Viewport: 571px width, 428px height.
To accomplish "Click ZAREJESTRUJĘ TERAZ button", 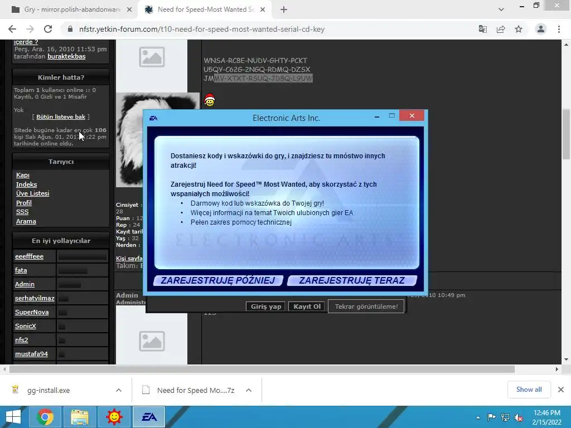I will click(352, 280).
